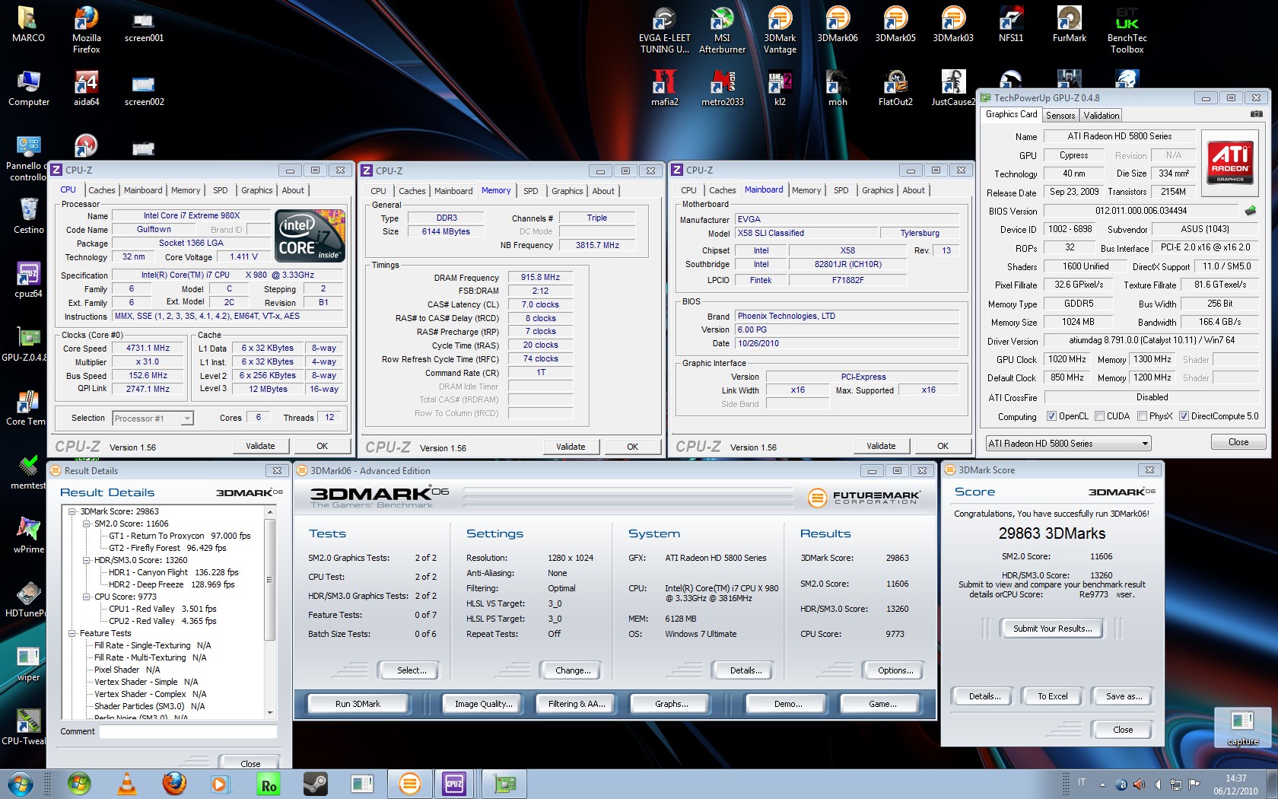Open the Windows Start orb
Screen dimensions: 1278x799
pos(21,784)
